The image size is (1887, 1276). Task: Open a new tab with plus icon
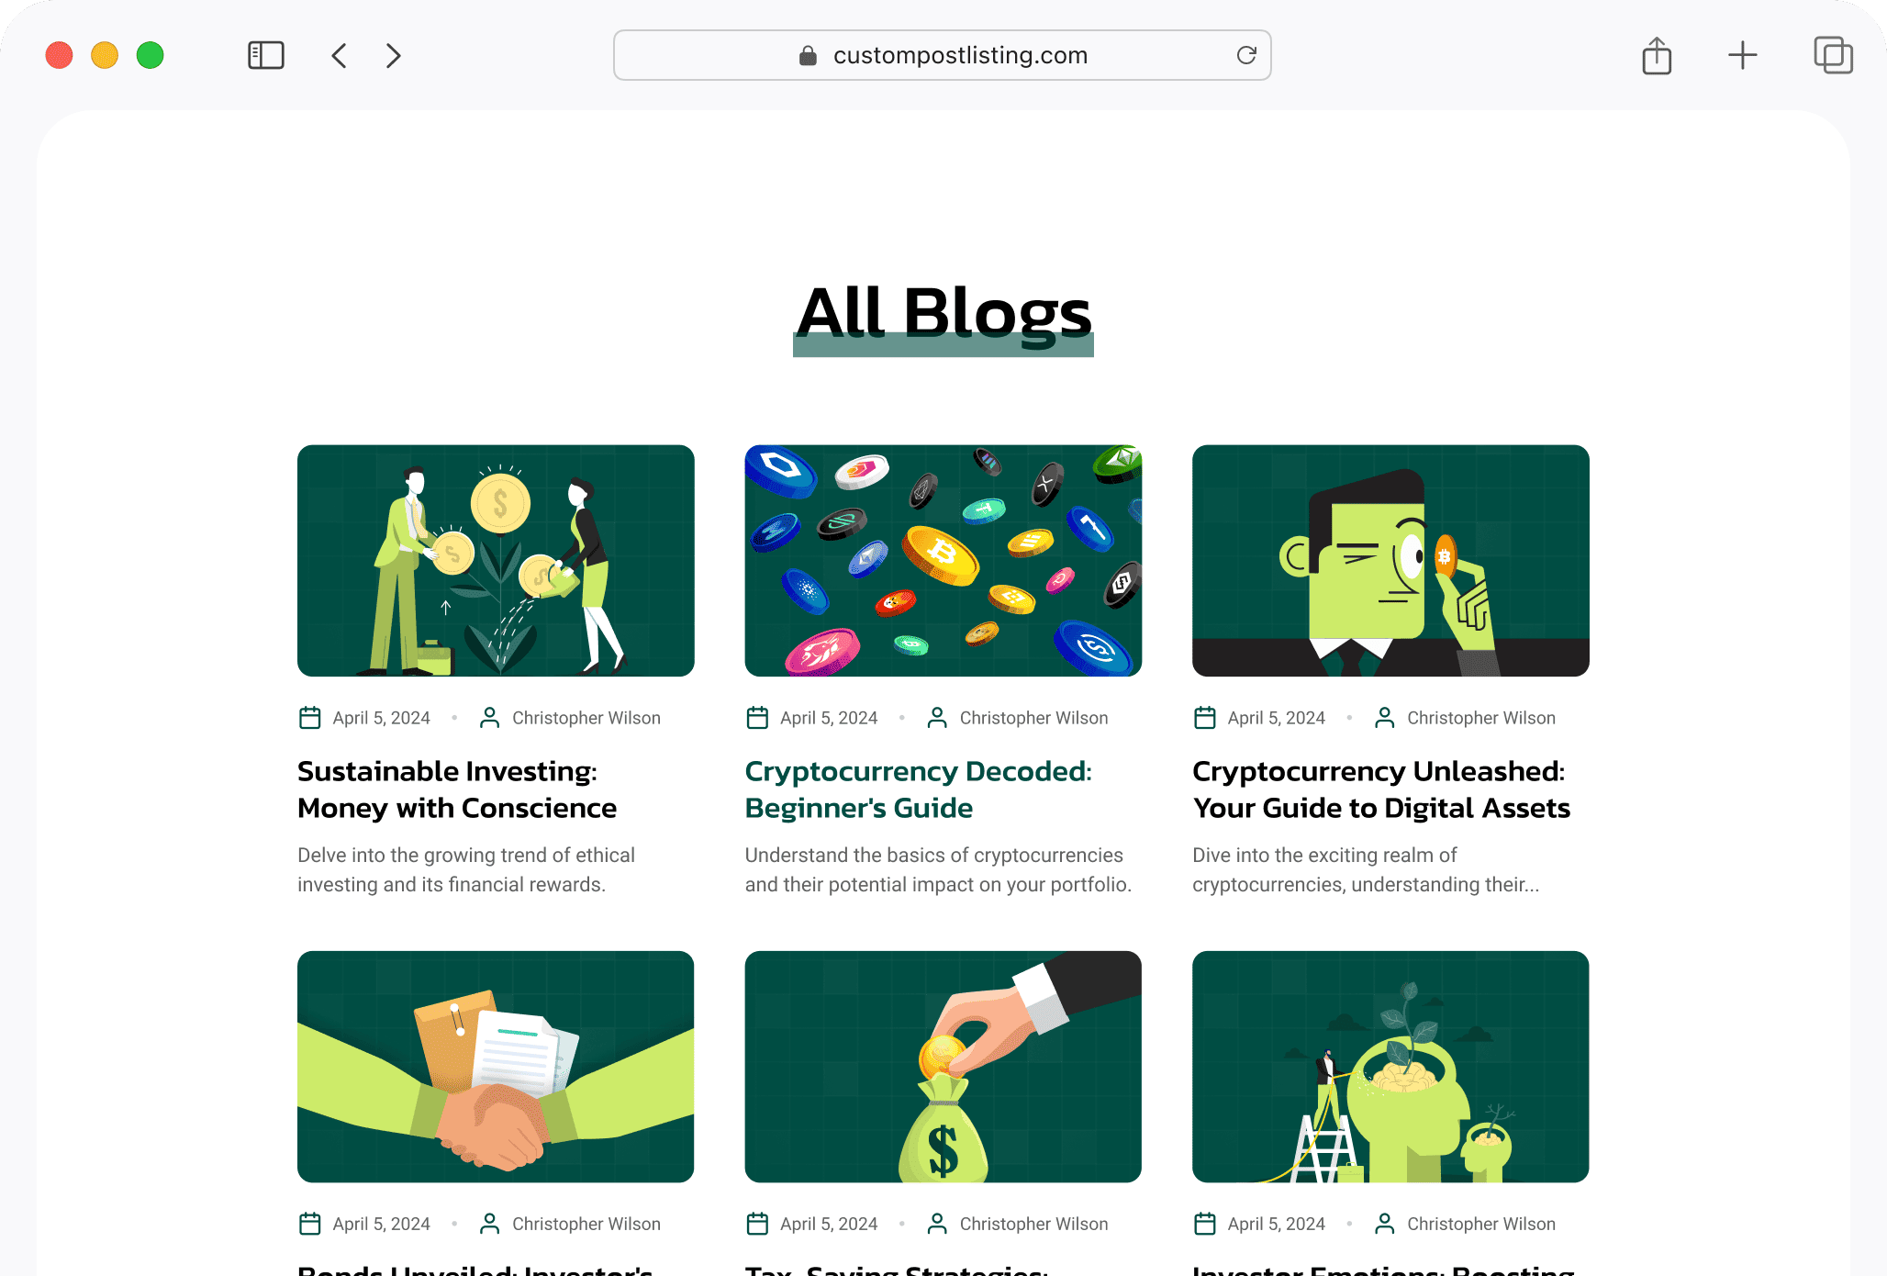[x=1742, y=55]
